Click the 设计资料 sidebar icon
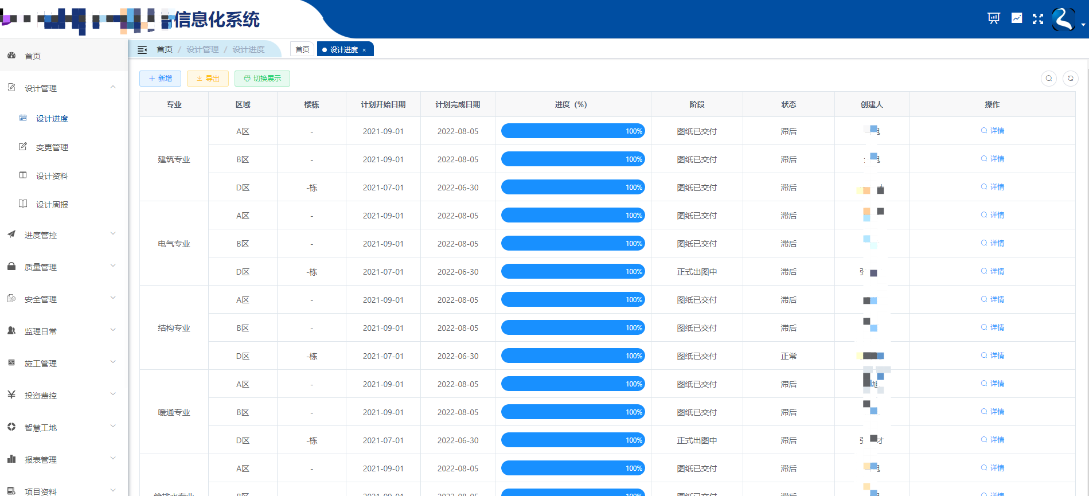 [23, 175]
